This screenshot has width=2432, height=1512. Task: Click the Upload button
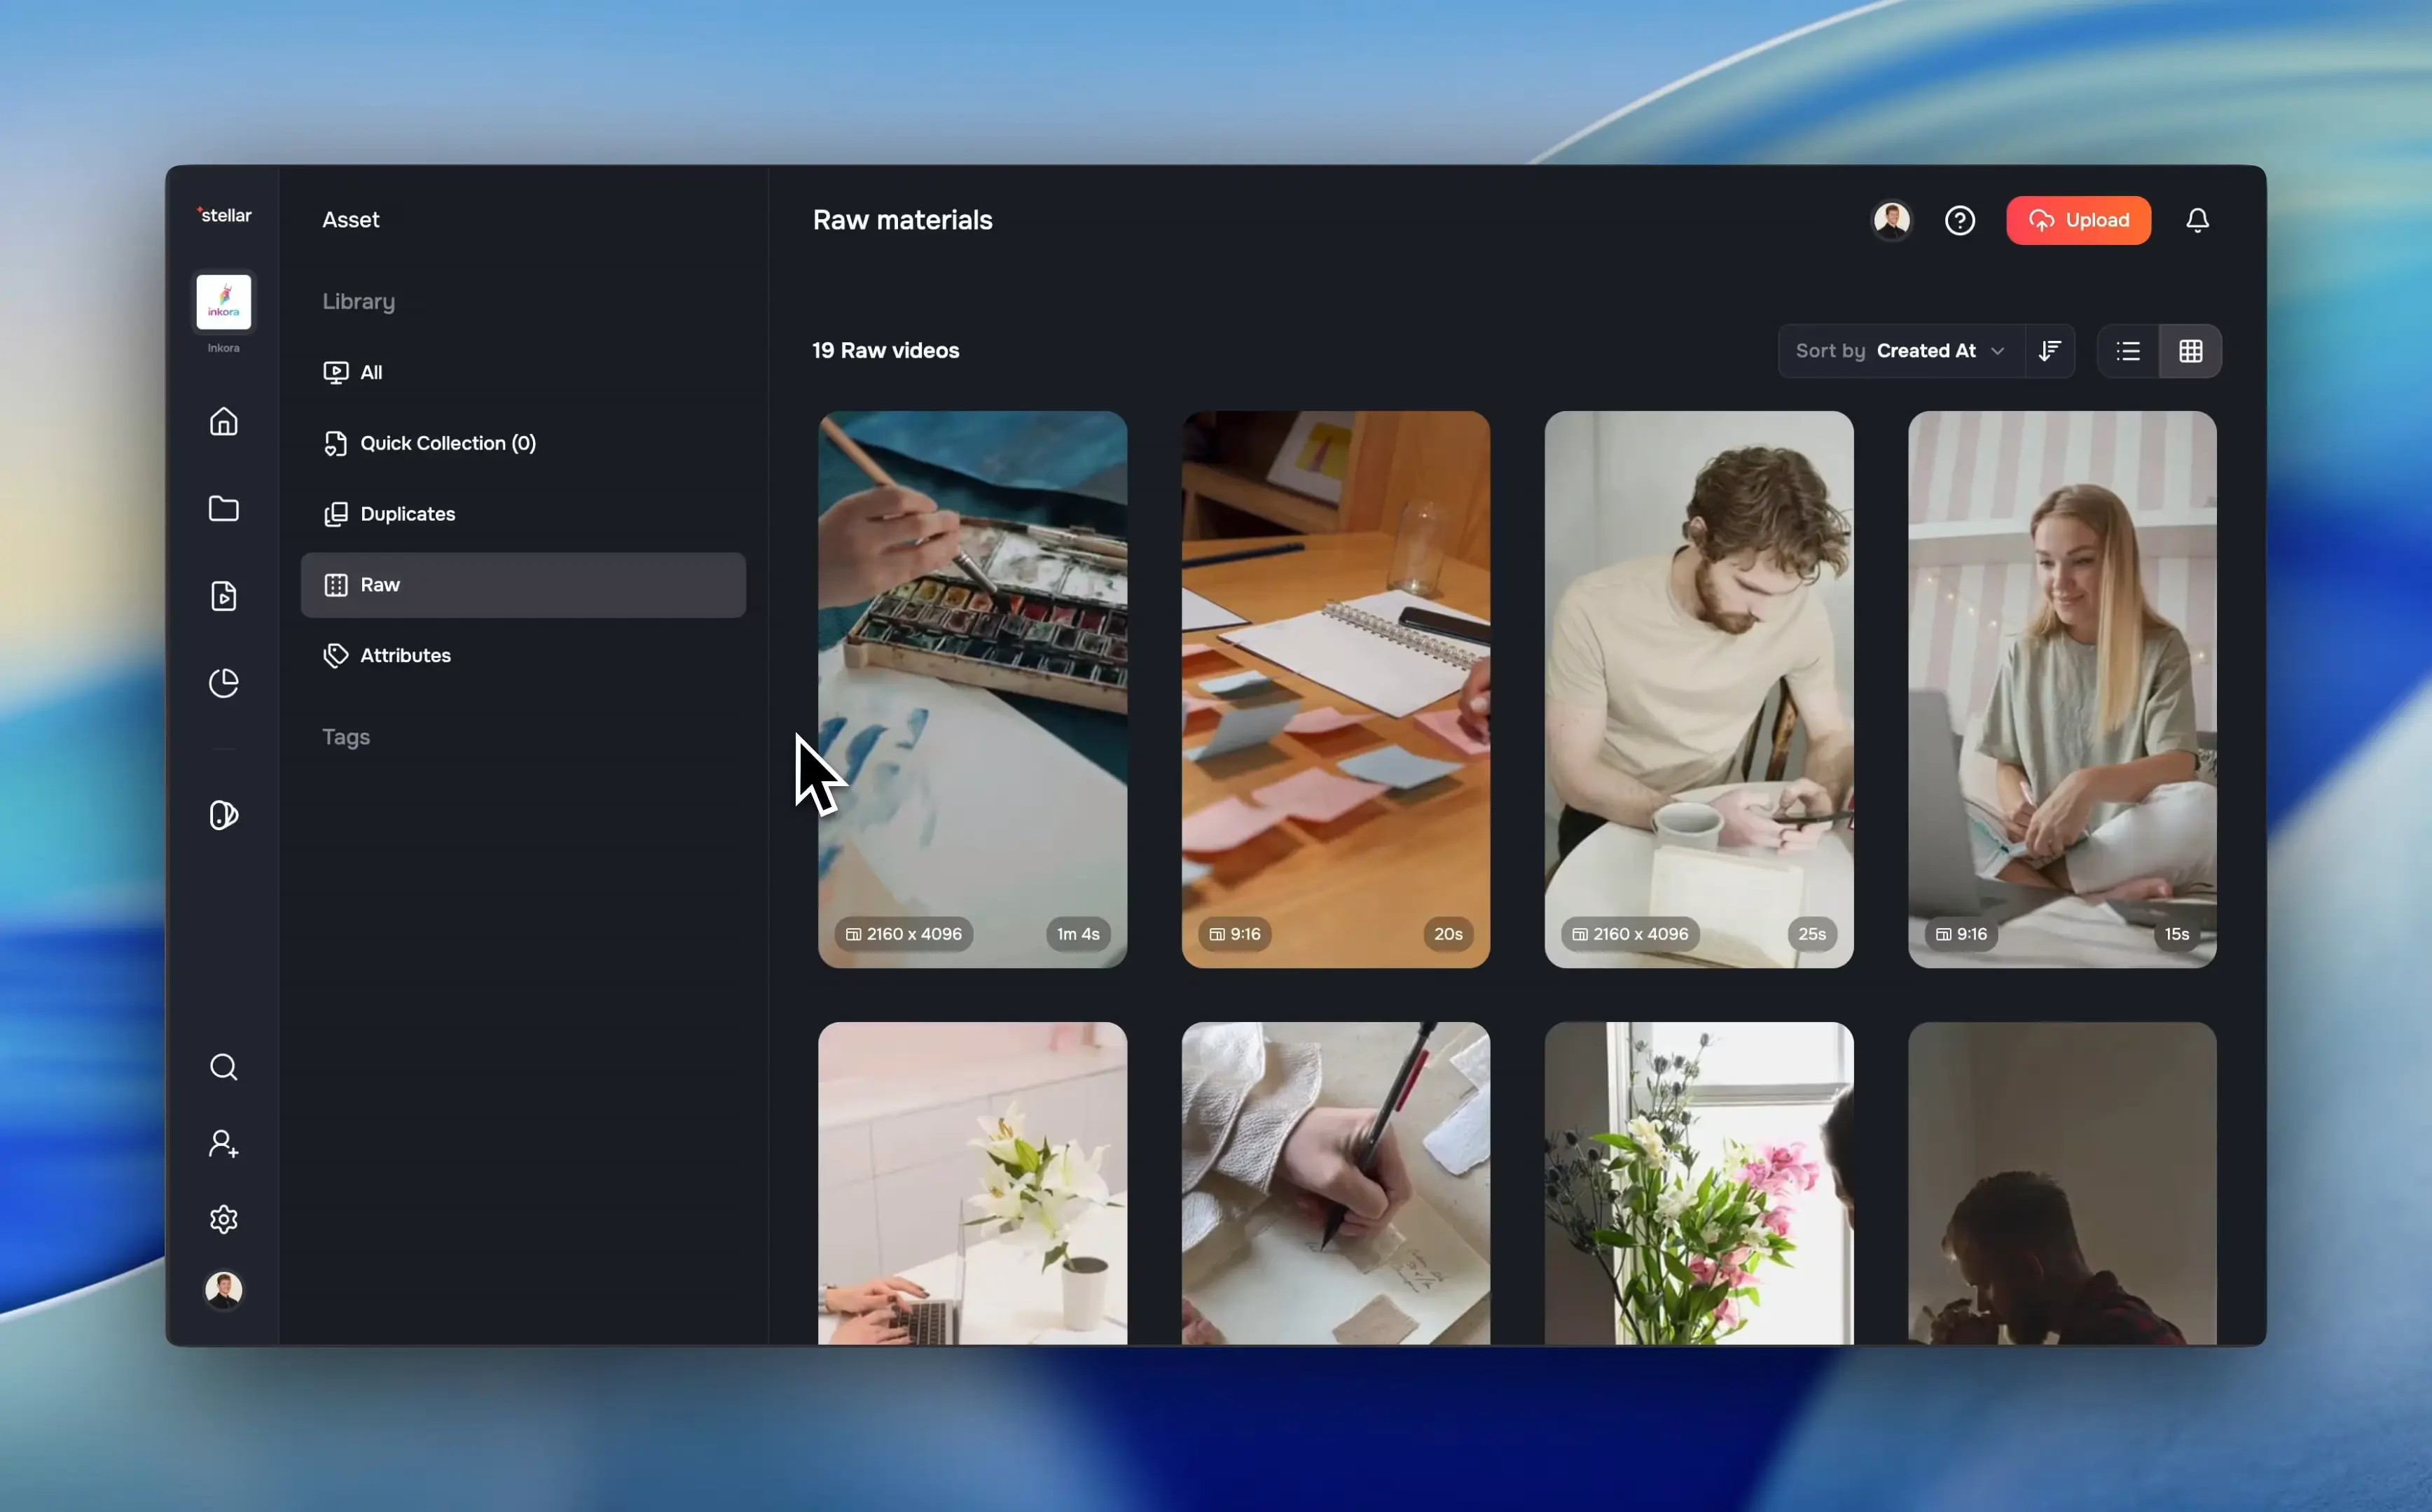[x=2078, y=220]
